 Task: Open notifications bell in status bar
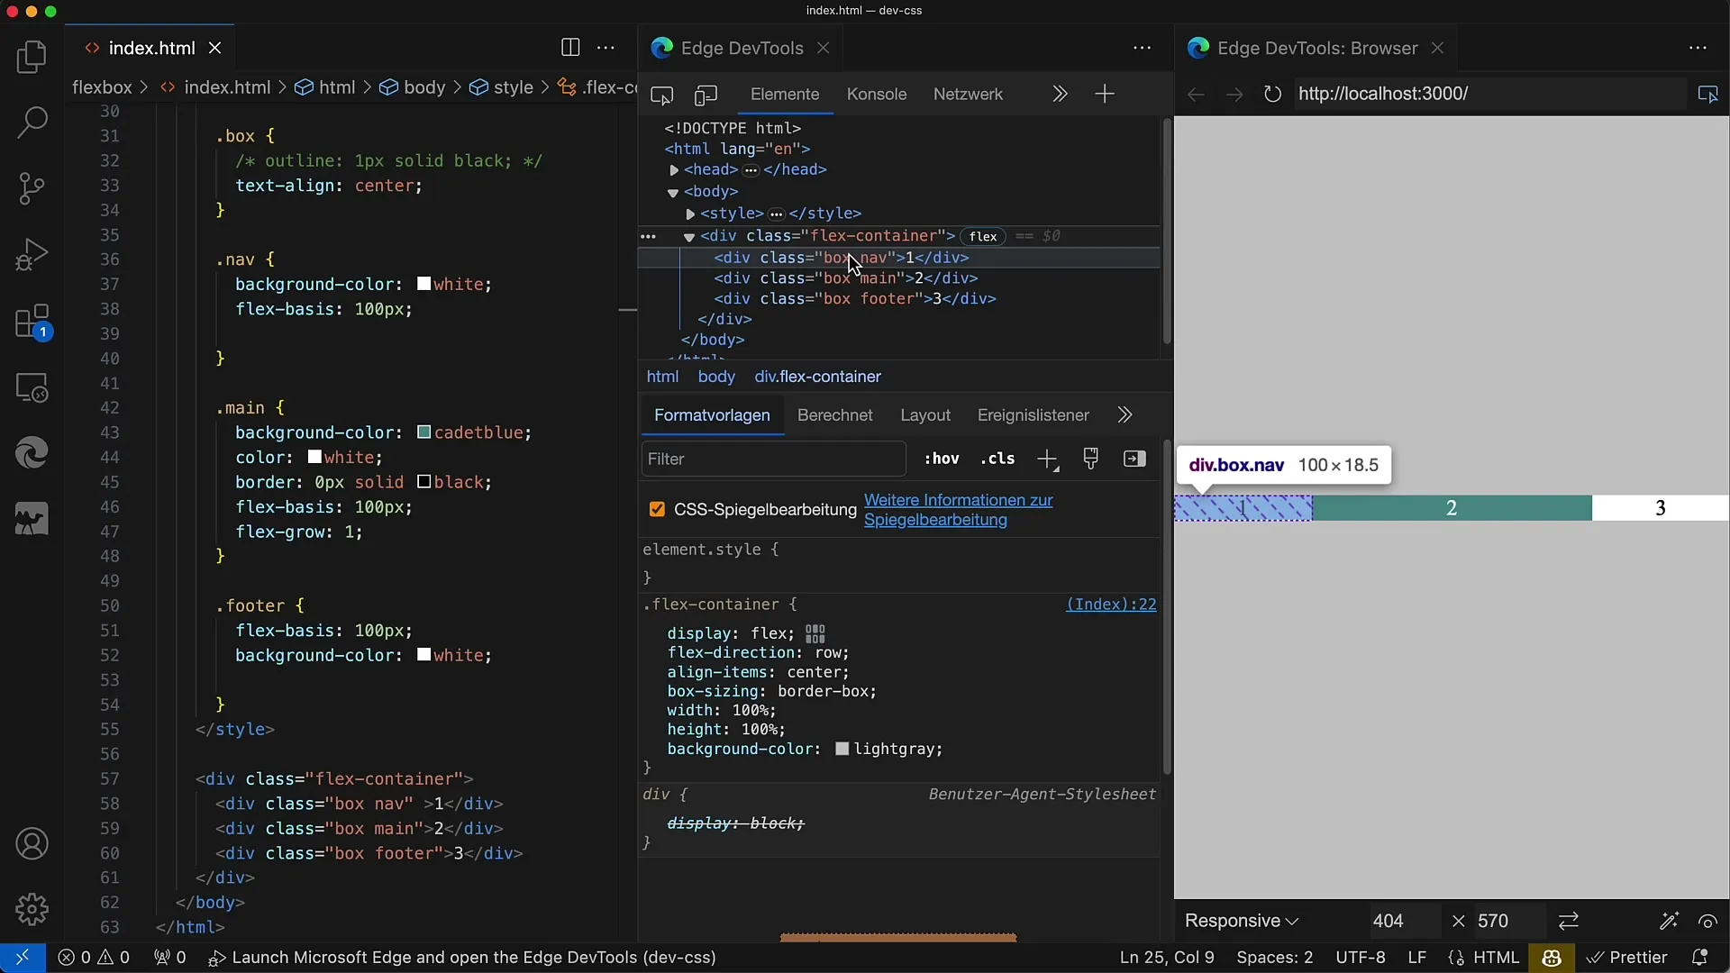tap(1700, 958)
